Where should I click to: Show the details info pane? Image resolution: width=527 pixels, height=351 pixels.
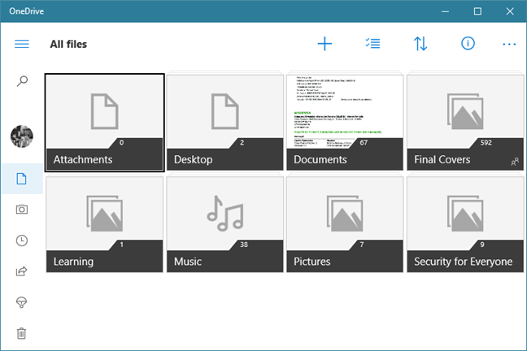pos(468,43)
